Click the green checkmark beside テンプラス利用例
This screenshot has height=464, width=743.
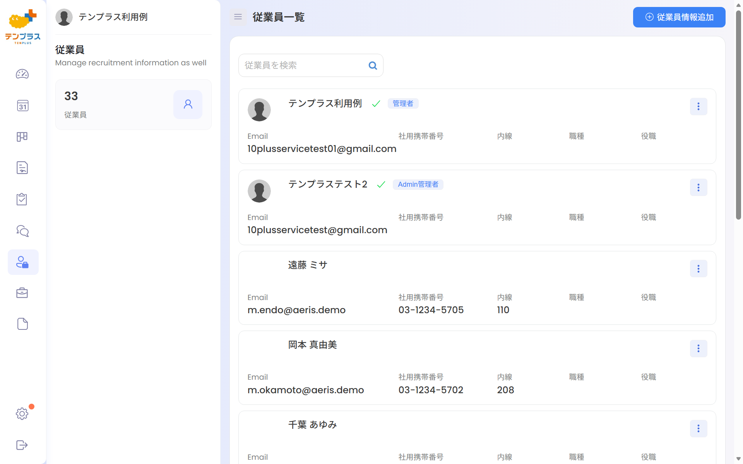[376, 104]
